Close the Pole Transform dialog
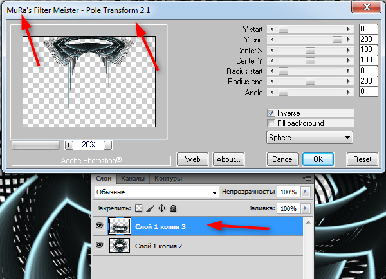 (367, 7)
